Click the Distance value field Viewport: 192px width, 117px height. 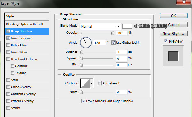(122, 52)
